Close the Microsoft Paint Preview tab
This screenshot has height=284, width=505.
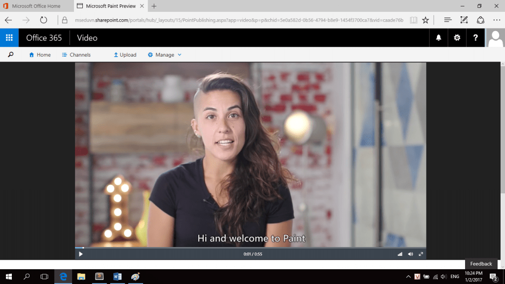click(x=142, y=6)
